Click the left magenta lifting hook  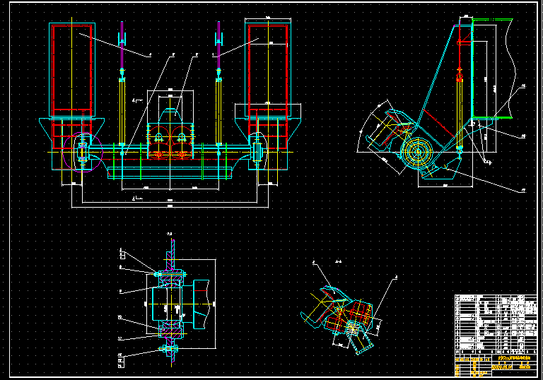pos(122,37)
